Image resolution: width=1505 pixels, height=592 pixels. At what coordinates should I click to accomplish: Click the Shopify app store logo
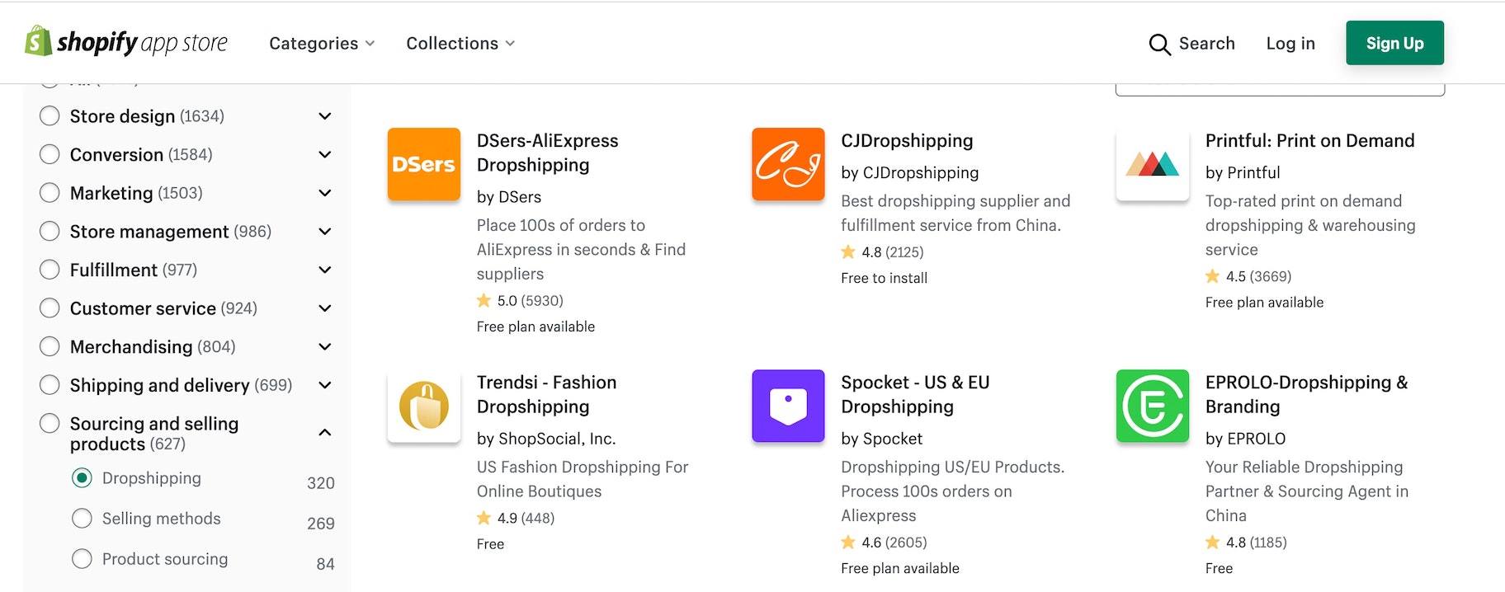pyautogui.click(x=126, y=42)
